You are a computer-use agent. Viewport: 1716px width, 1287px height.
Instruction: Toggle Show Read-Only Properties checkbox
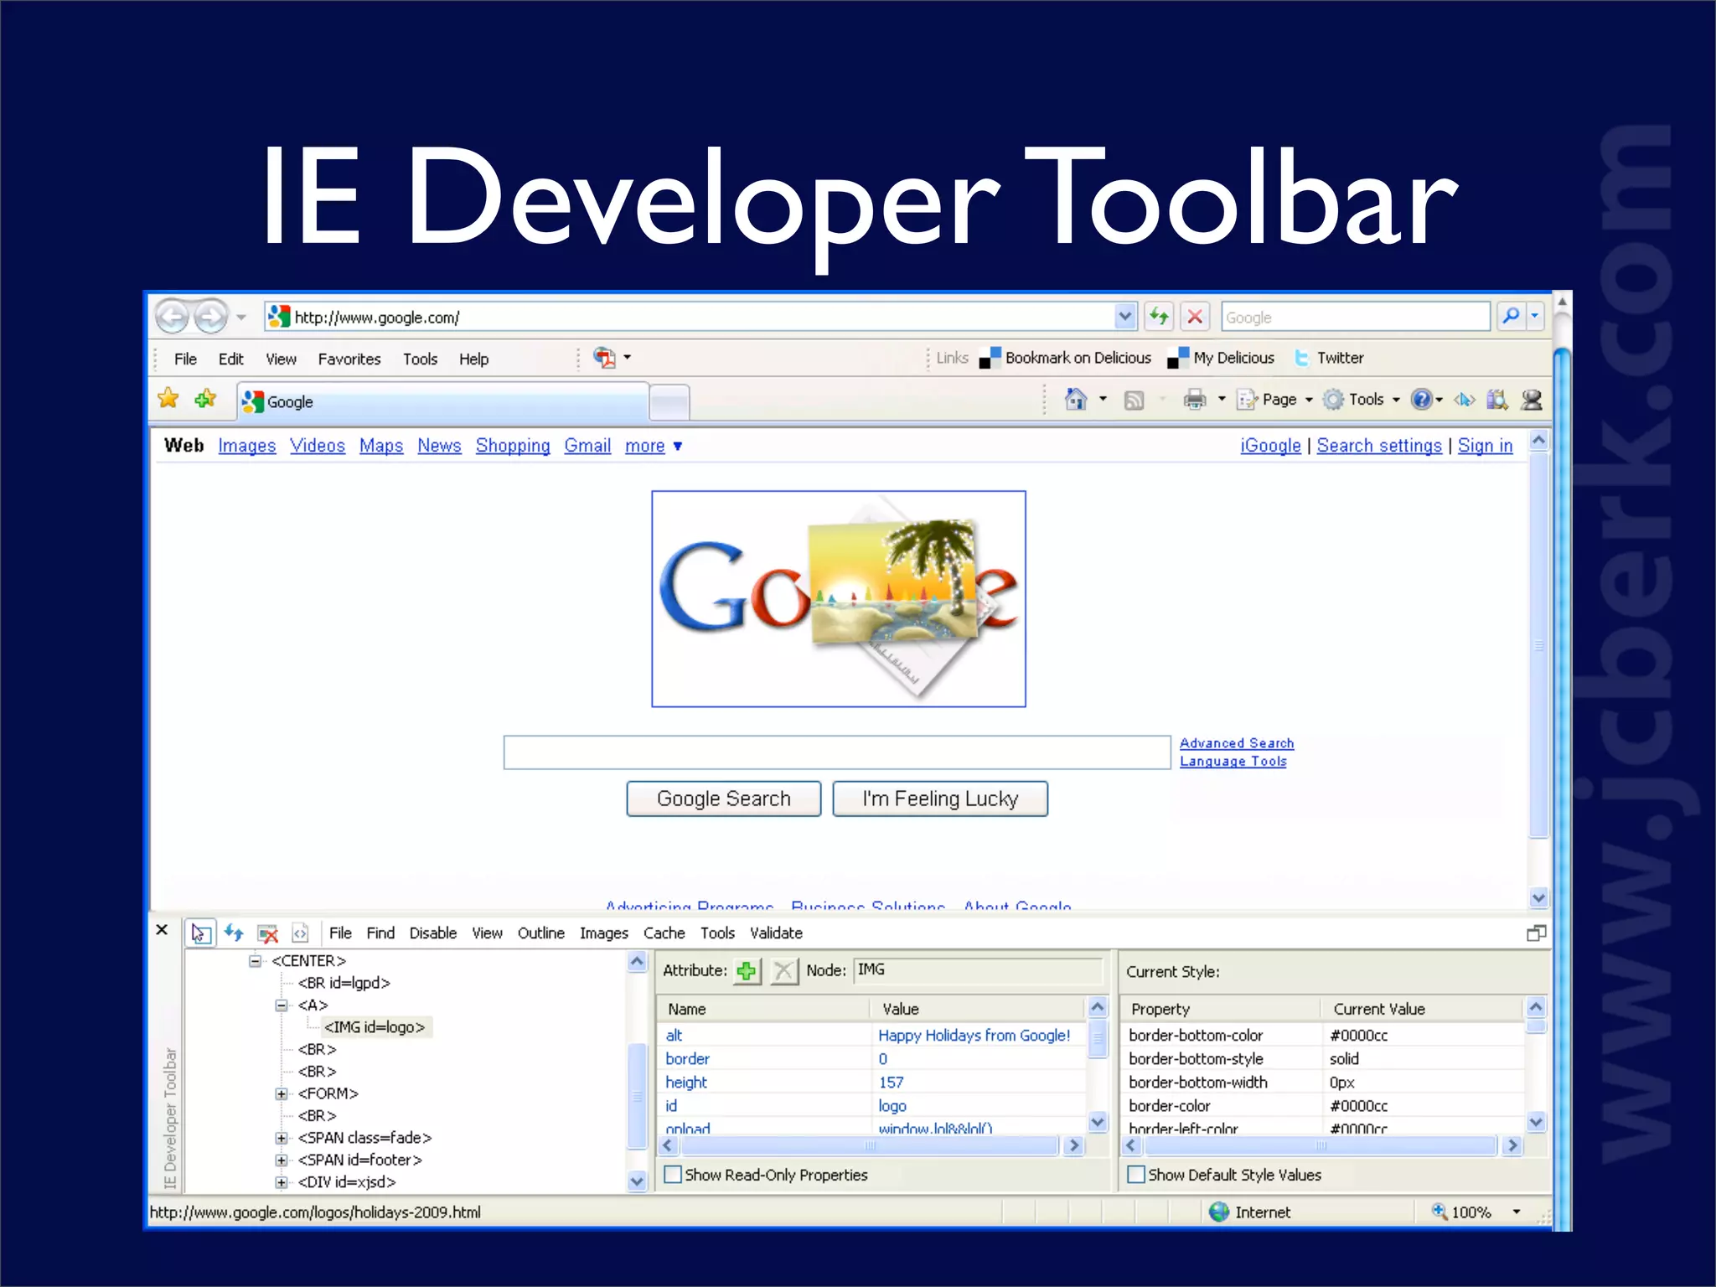point(673,1174)
